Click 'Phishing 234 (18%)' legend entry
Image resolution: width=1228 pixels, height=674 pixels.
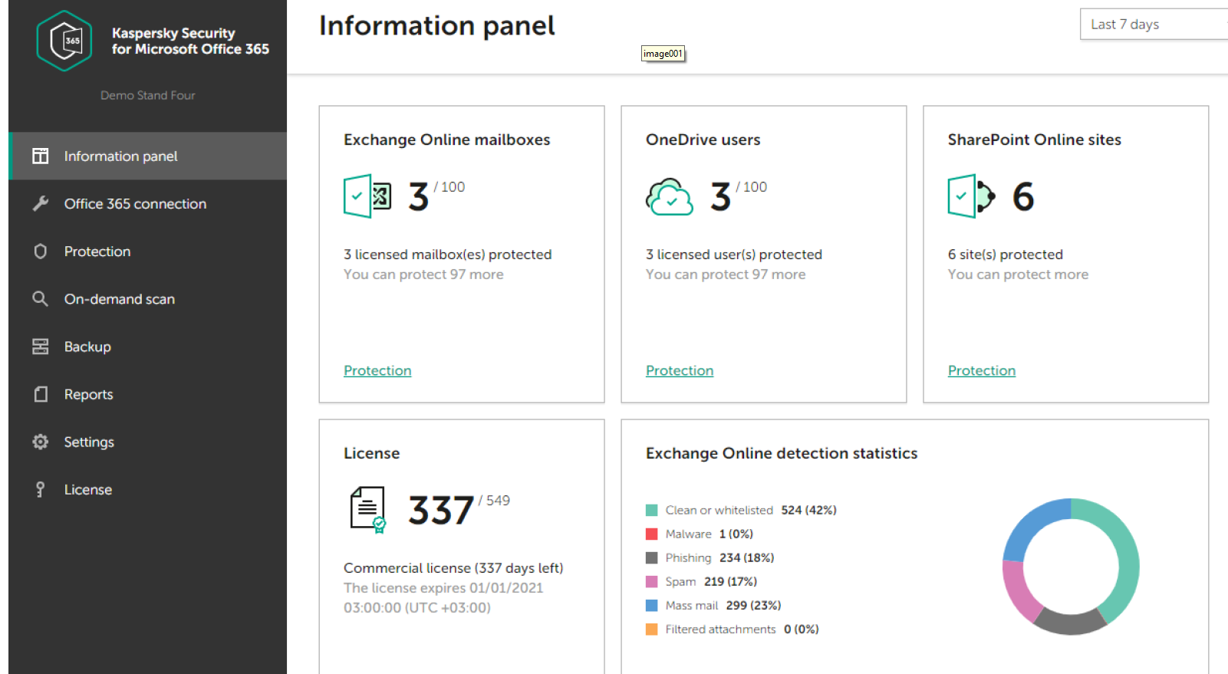coord(710,558)
